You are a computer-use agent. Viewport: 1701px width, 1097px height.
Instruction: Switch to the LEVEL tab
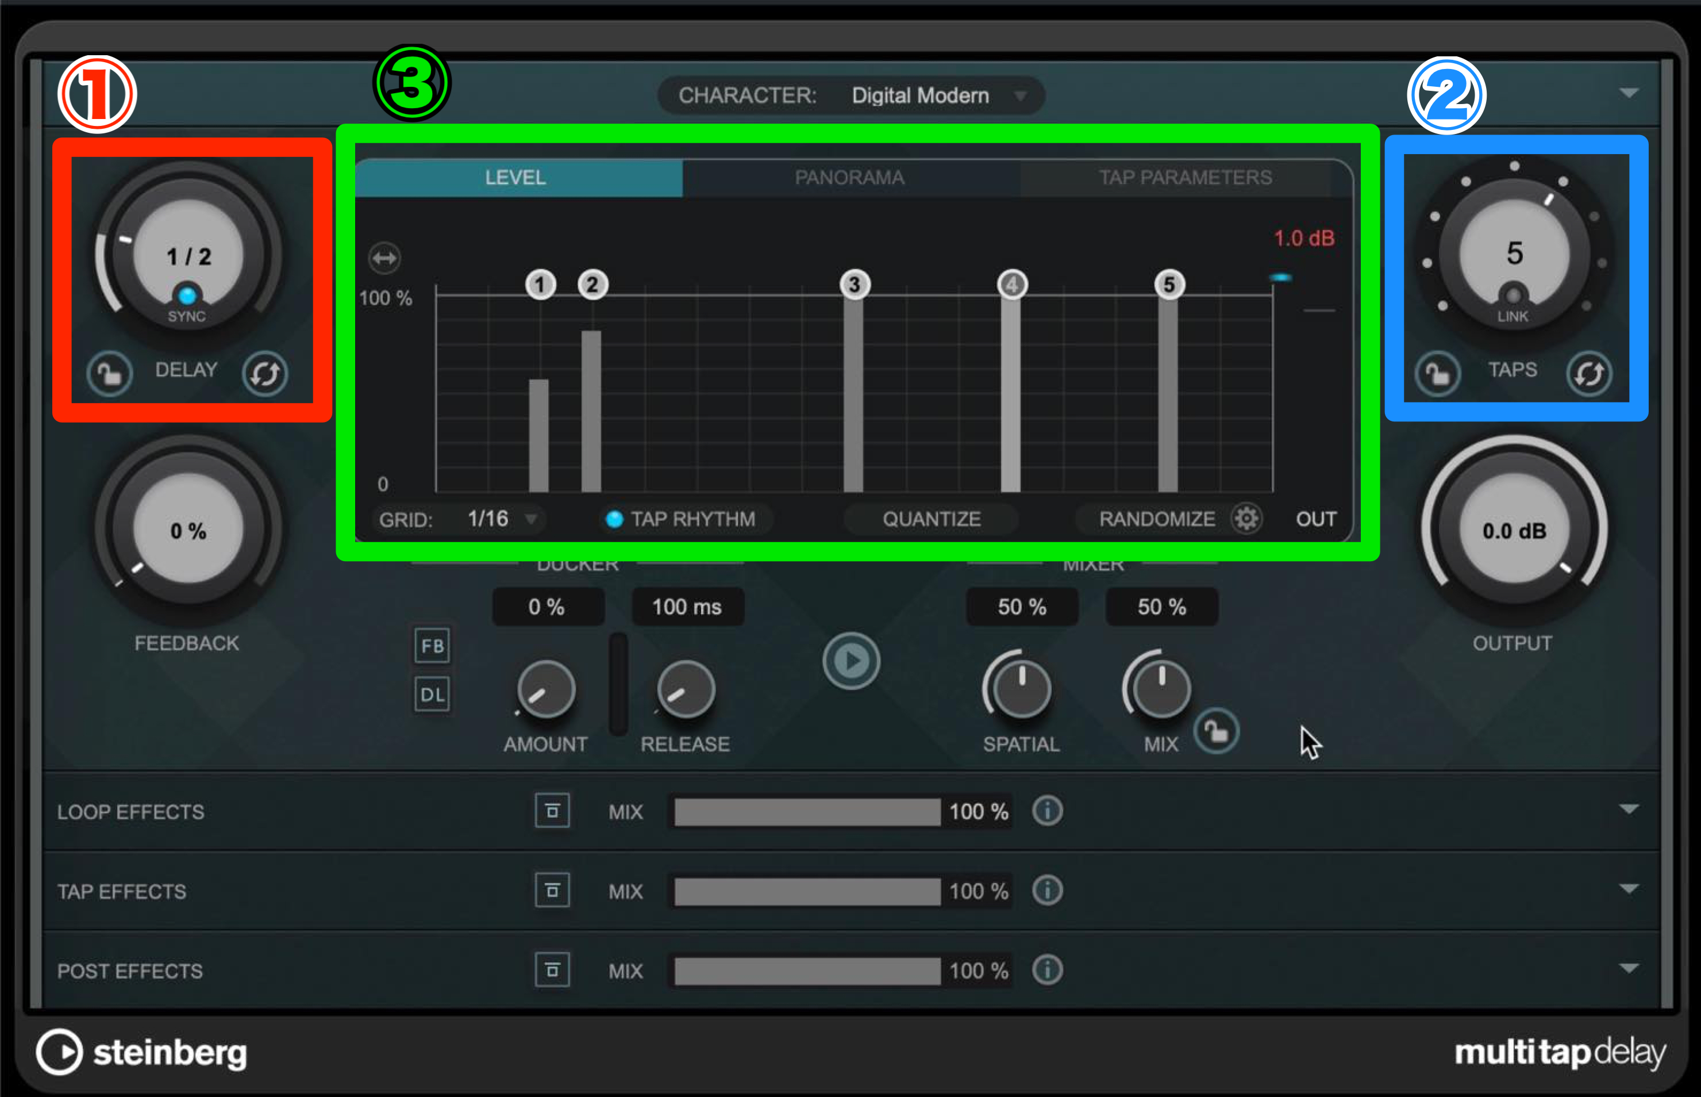pos(518,178)
